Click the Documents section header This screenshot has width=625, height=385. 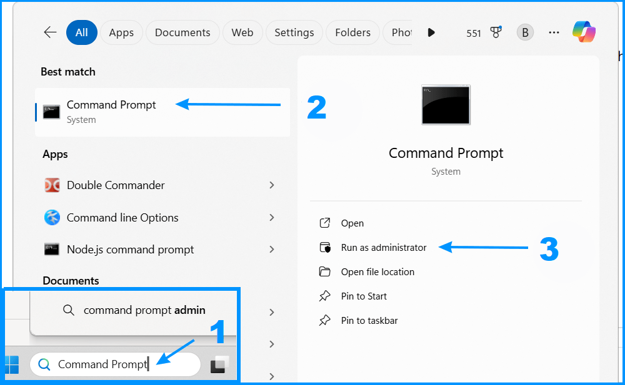[x=71, y=281]
